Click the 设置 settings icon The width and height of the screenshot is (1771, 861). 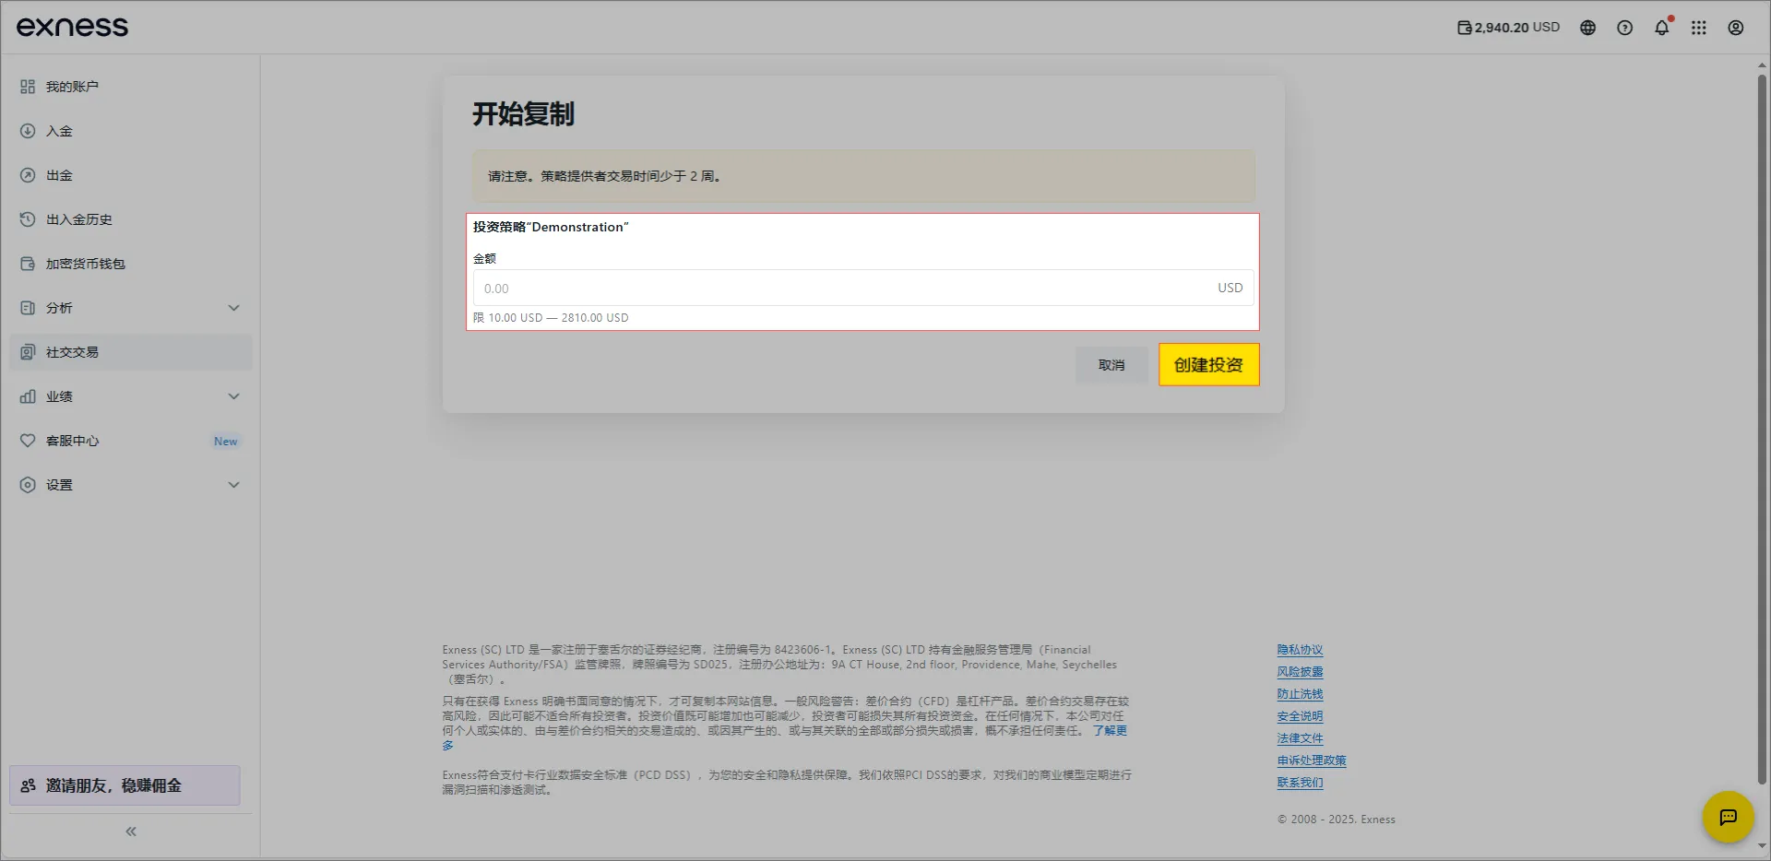(28, 485)
